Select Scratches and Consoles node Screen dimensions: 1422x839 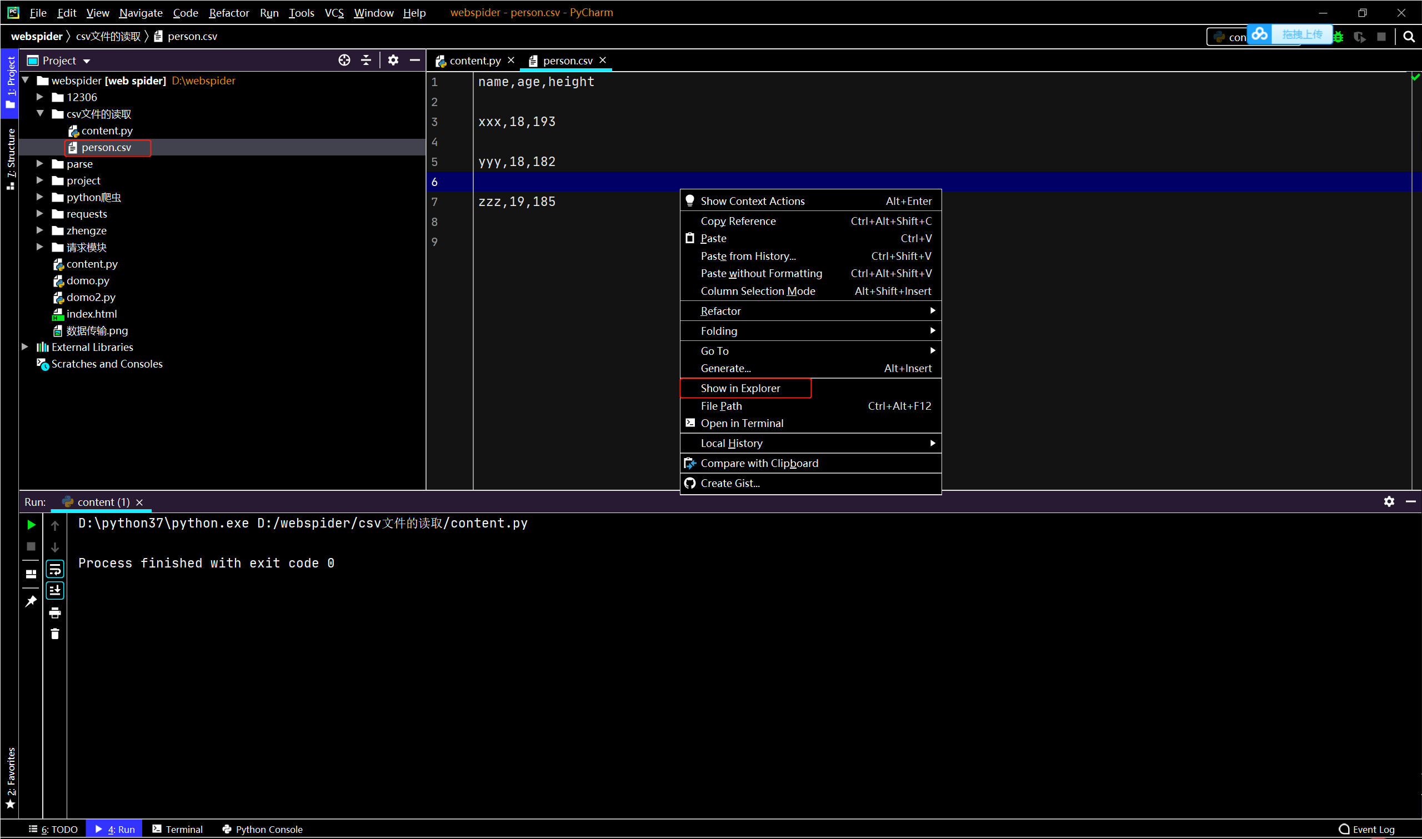pyautogui.click(x=106, y=364)
